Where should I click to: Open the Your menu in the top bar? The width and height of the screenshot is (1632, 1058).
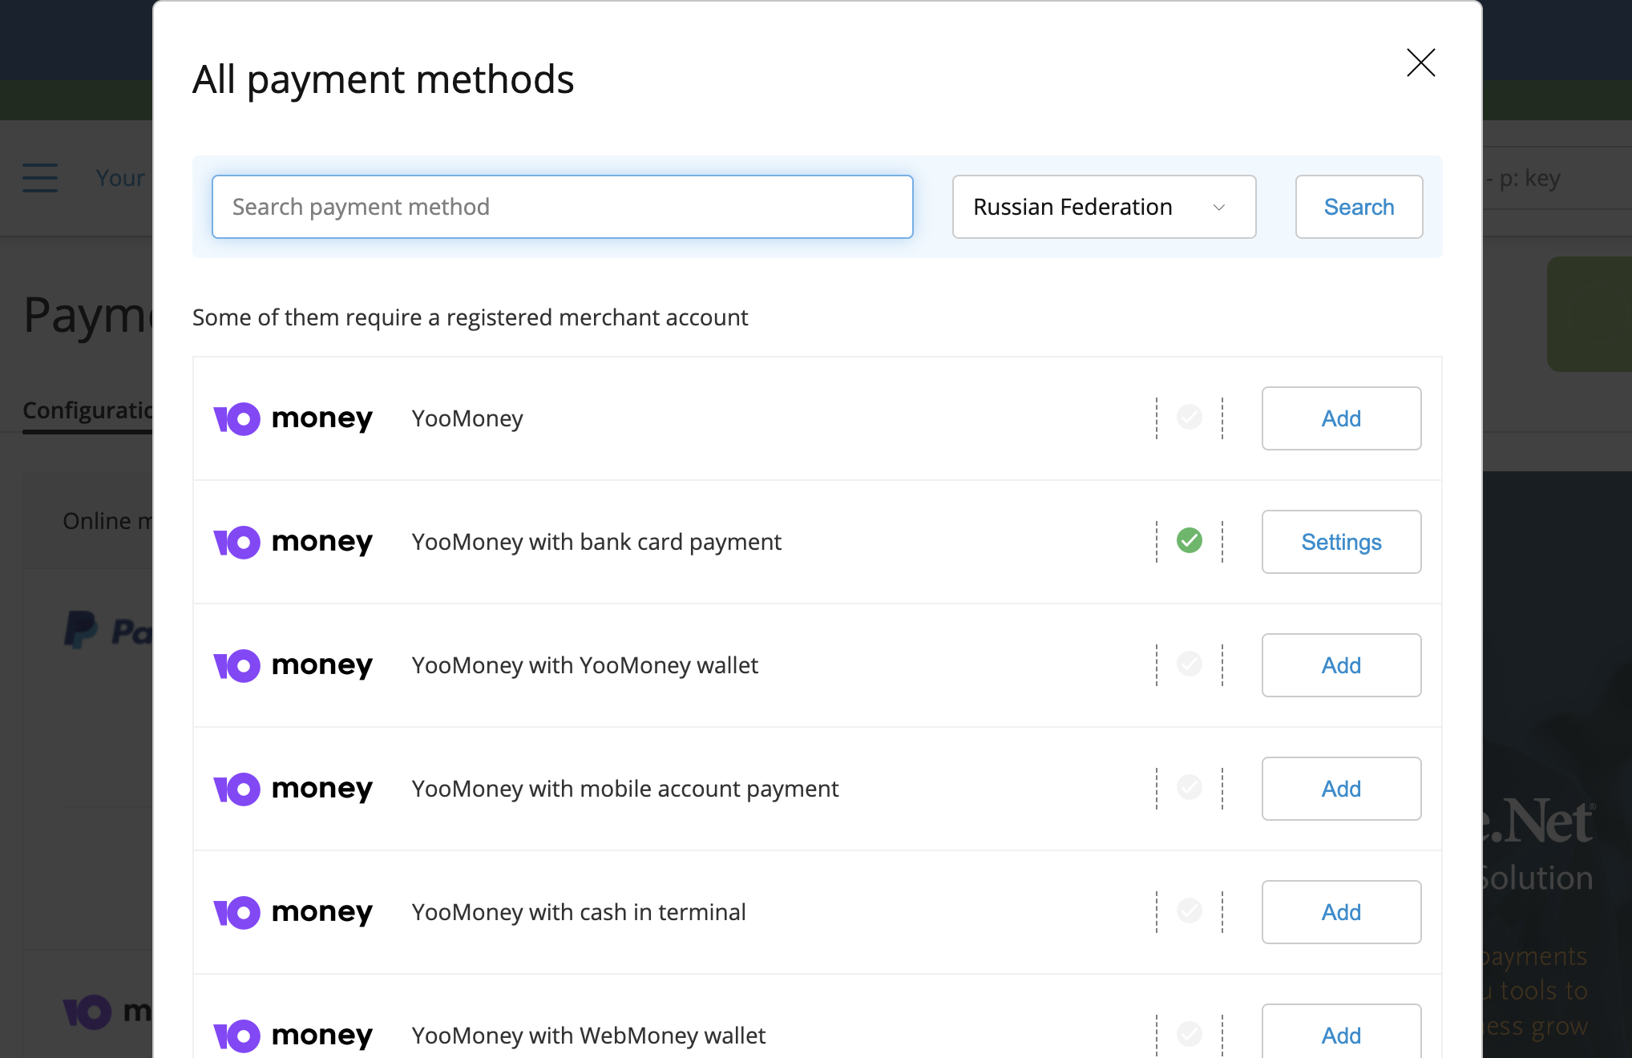coord(120,178)
